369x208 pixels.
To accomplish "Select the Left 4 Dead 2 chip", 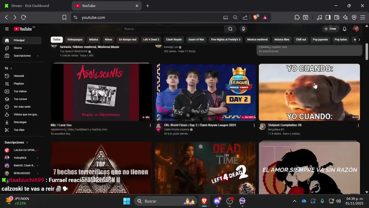I will click(x=151, y=40).
